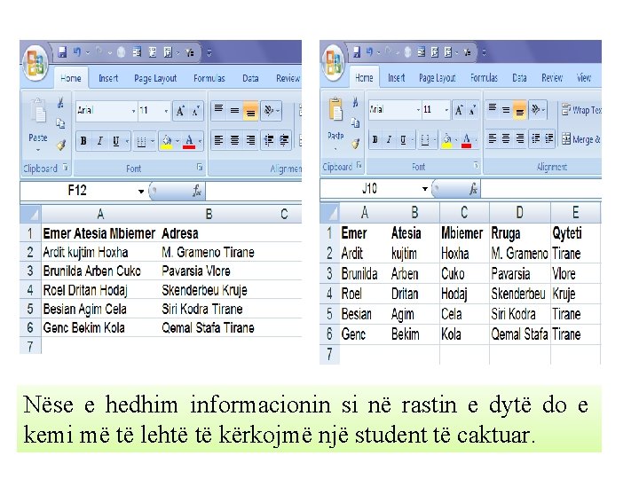
Task: Click Paste icon in right window
Action: point(335,109)
